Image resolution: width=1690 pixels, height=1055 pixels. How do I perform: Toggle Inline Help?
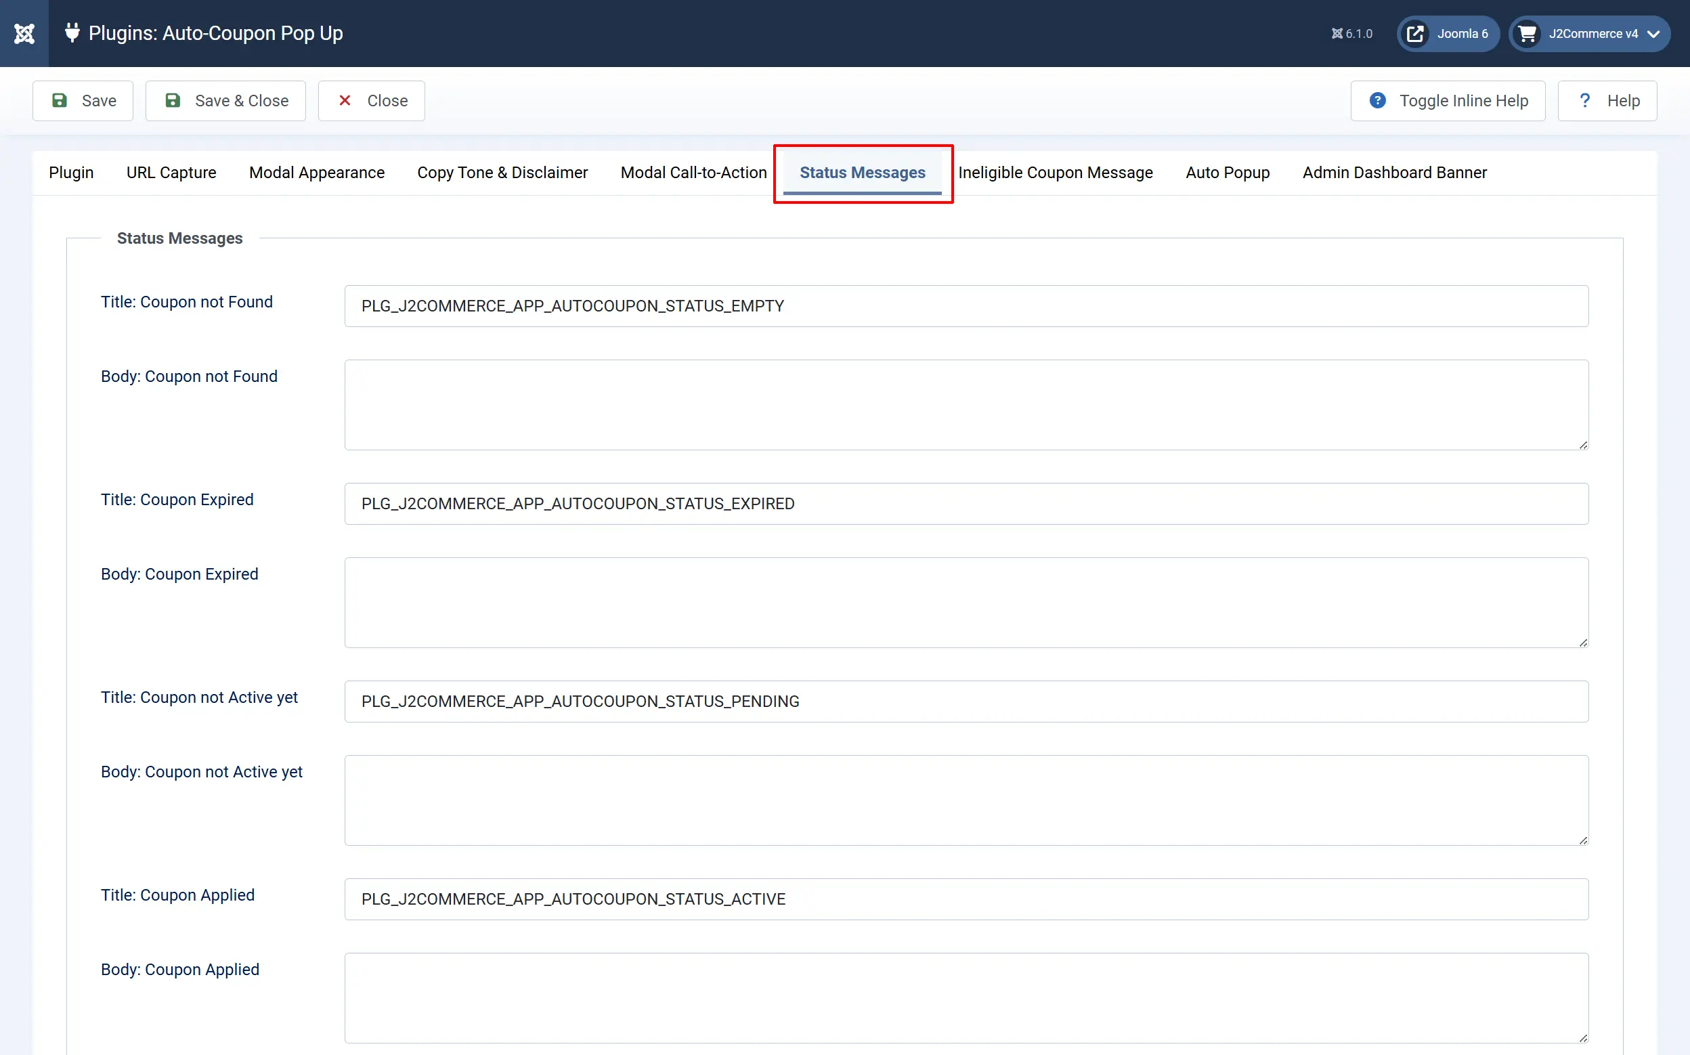pos(1448,100)
